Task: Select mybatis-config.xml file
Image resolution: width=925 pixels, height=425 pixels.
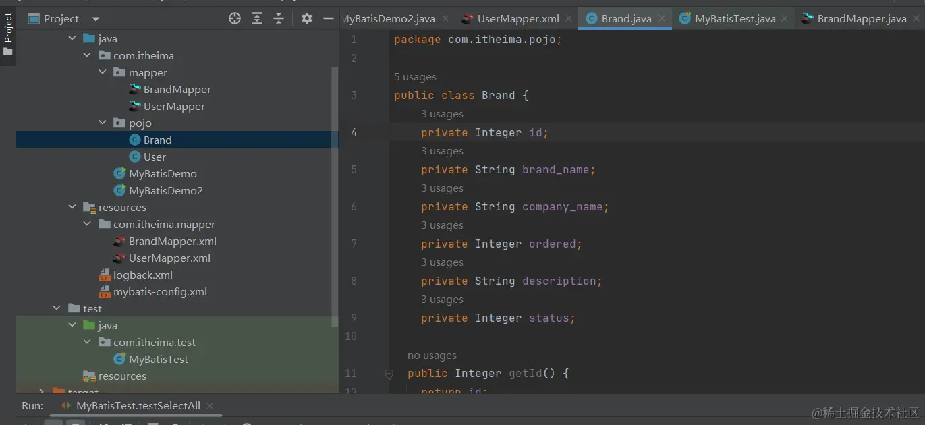Action: 160,292
